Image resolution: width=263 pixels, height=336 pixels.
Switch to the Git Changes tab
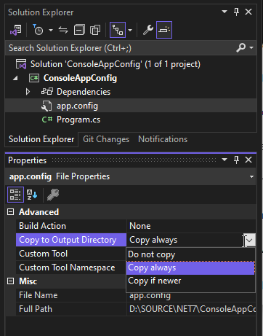(106, 139)
